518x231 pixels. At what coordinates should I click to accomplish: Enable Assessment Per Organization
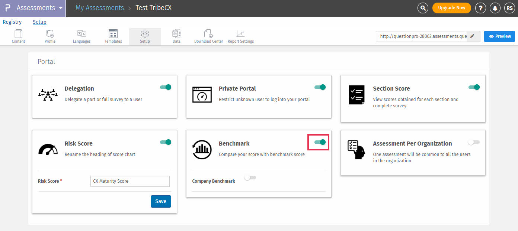click(473, 142)
